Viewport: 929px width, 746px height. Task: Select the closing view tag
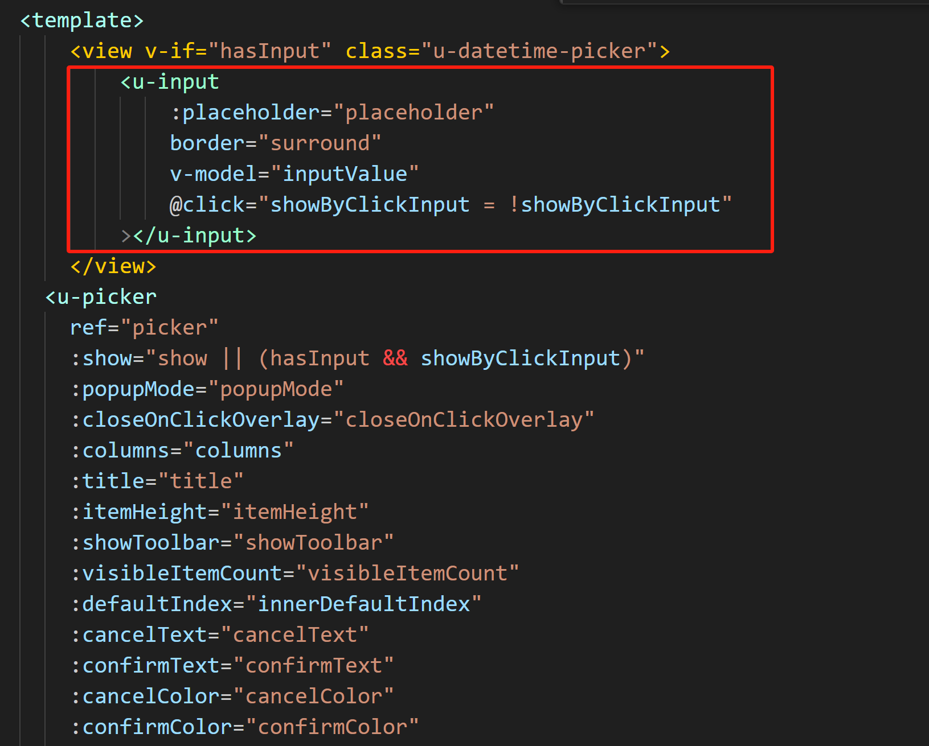coord(112,265)
